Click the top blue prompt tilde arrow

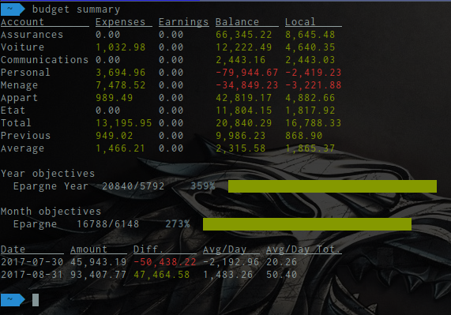pyautogui.click(x=13, y=9)
